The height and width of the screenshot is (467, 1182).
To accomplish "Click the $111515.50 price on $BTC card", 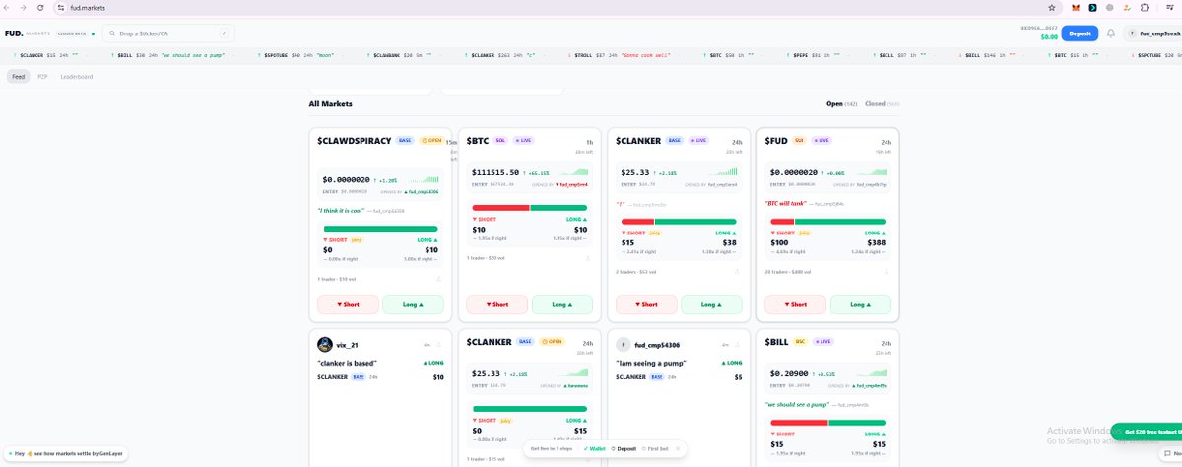I will [x=495, y=172].
